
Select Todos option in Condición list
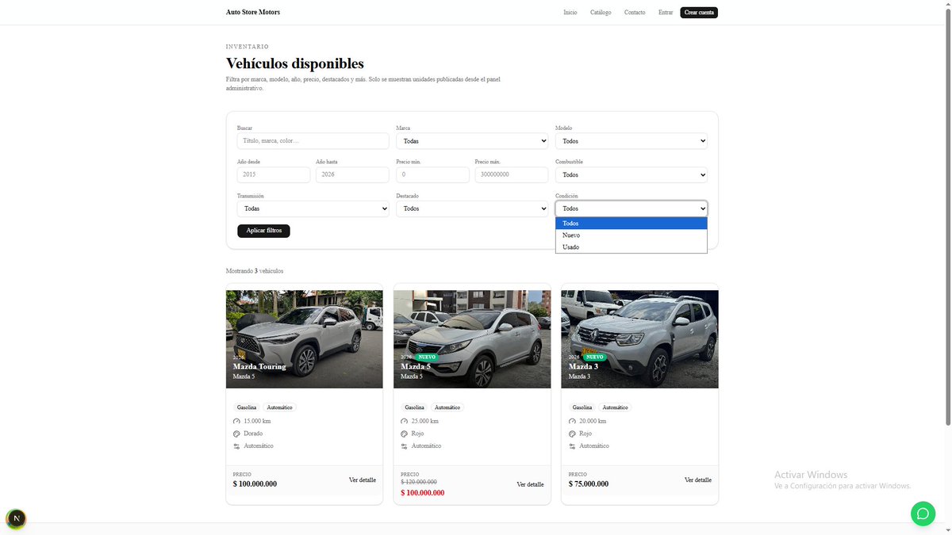pyautogui.click(x=631, y=224)
